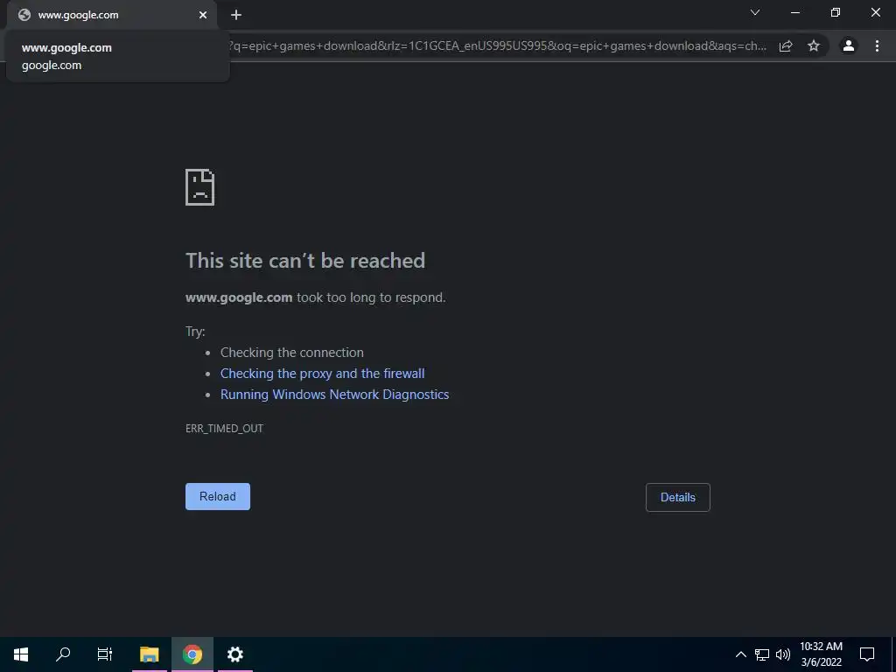Click Chrome icon in taskbar
This screenshot has width=896, height=672.
click(192, 654)
